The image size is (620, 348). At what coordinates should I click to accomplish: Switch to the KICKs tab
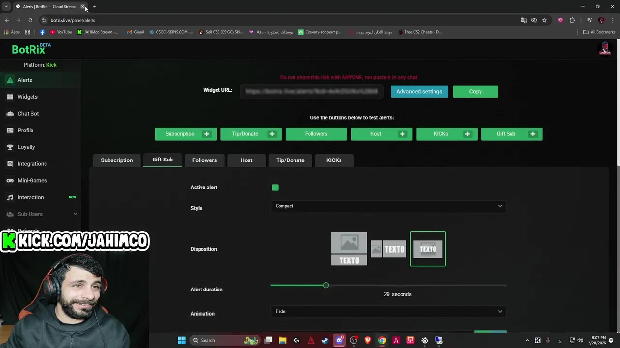(x=334, y=160)
